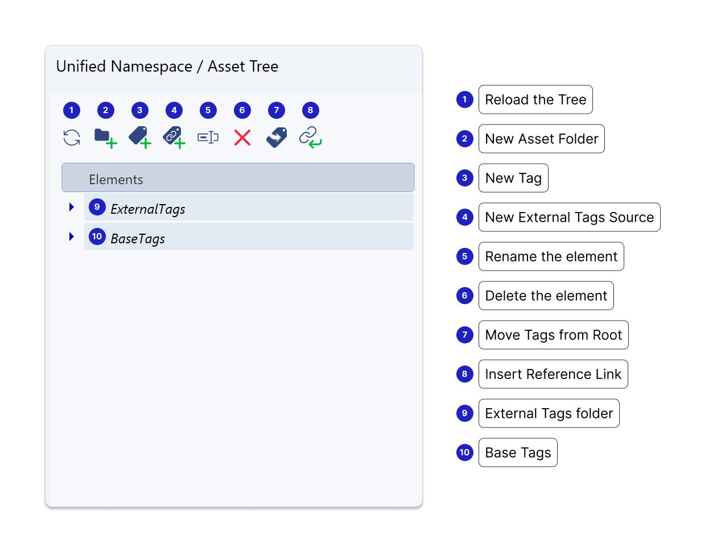This screenshot has width=717, height=552.
Task: Click the 'Base Tags' legend label
Action: pos(518,453)
